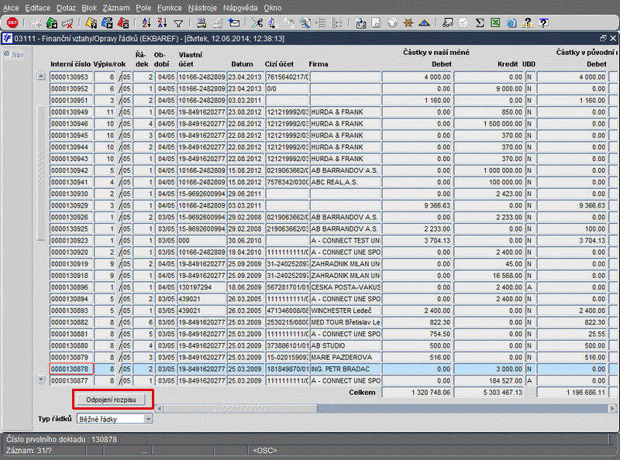Click the import data into table icon
The image size is (620, 460).
pyautogui.click(x=360, y=23)
